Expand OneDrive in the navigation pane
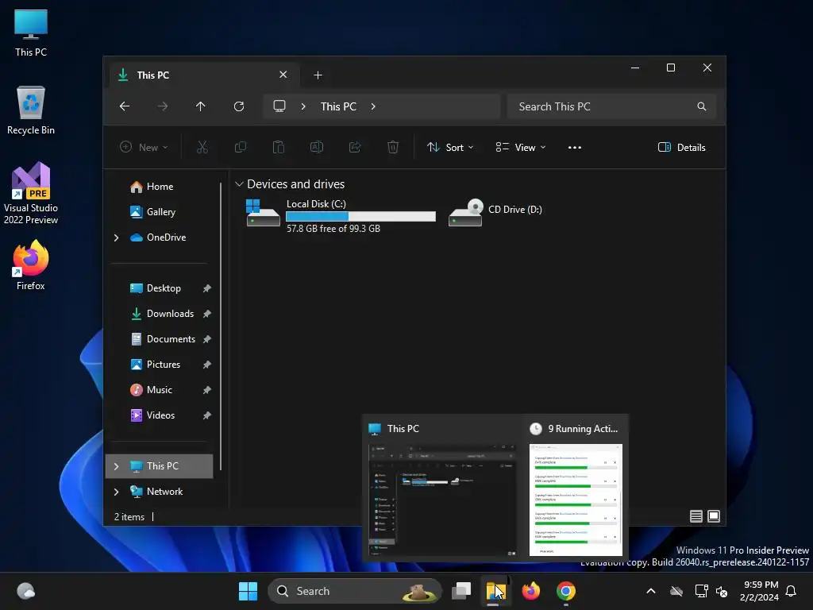813x610 pixels. click(x=116, y=237)
